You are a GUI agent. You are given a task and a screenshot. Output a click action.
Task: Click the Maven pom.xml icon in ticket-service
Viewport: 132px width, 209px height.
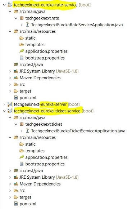[x=16, y=204]
